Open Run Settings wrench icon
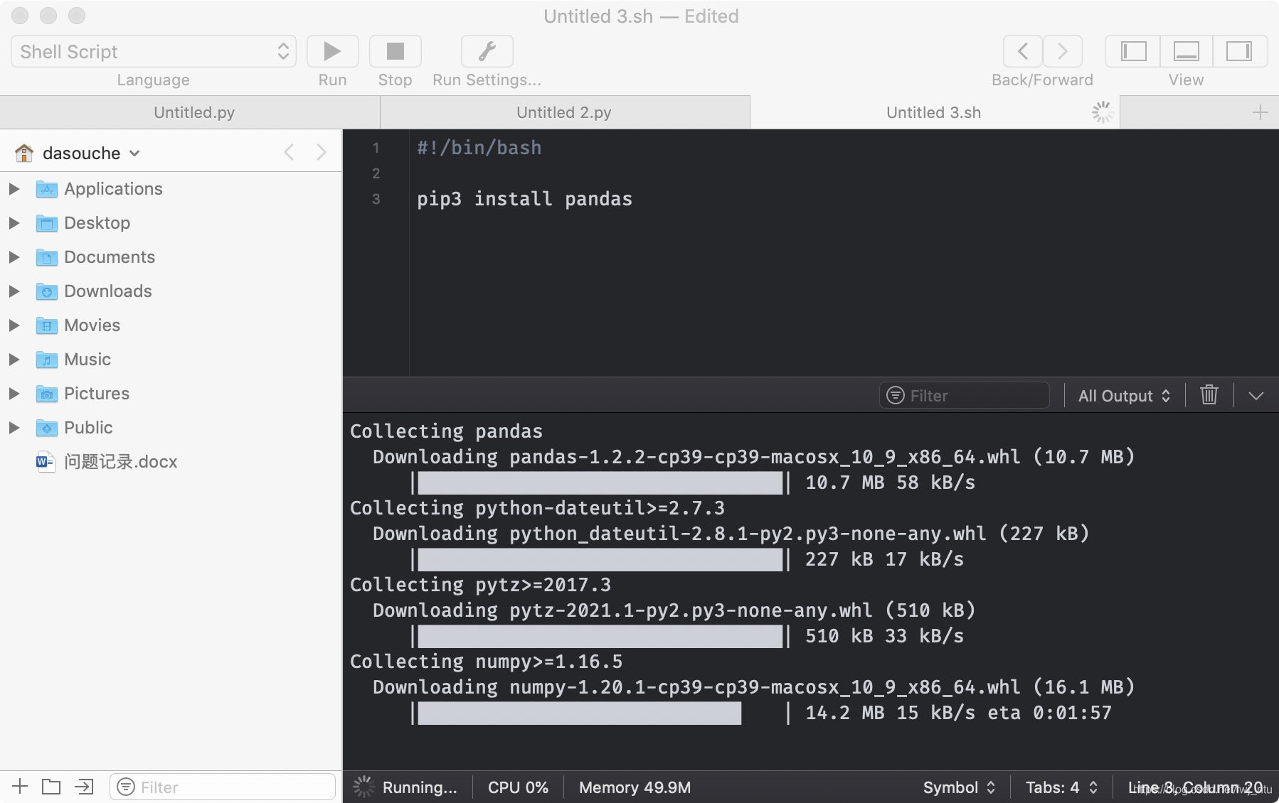Screen dimensions: 1279x803 pyautogui.click(x=487, y=51)
